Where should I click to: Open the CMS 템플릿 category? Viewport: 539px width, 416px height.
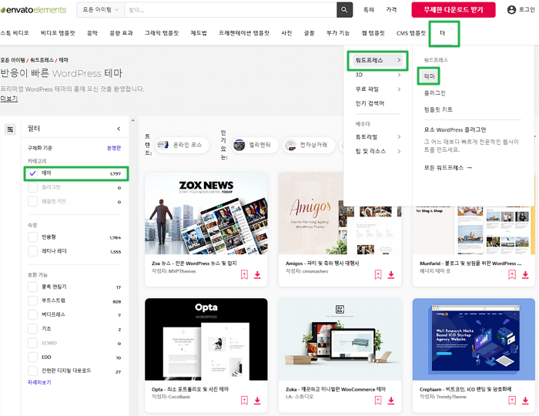[411, 33]
